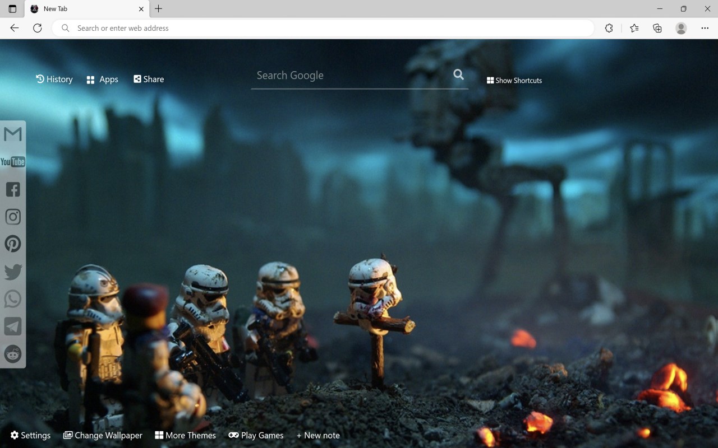Open the tab actions menu
Image resolution: width=718 pixels, height=448 pixels.
pos(12,9)
